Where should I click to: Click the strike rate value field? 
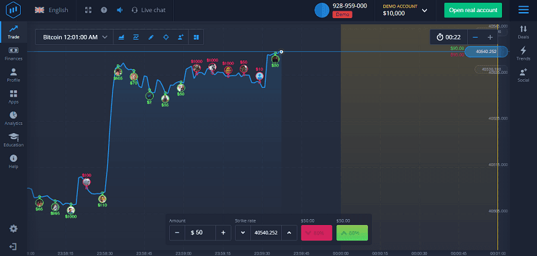coord(266,232)
